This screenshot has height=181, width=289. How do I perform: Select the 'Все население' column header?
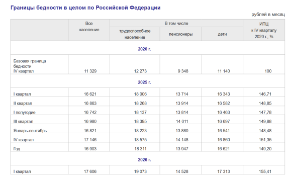[x=89, y=27]
